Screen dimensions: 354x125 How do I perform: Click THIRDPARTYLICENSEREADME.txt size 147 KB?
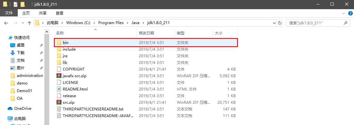(x=229, y=109)
